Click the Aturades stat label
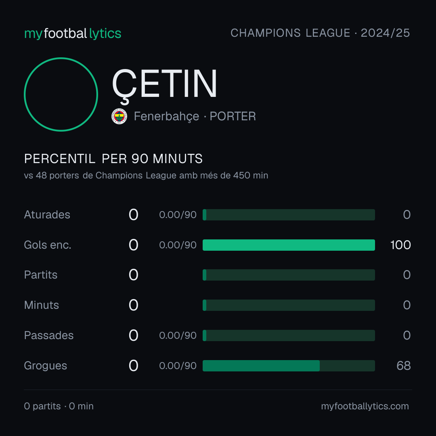Screen dimensions: 436x436 pyautogui.click(x=47, y=215)
